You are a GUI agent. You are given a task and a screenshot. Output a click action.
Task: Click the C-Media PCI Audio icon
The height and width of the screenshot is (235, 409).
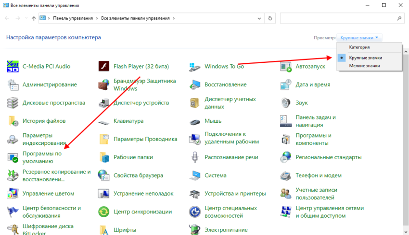(13, 66)
